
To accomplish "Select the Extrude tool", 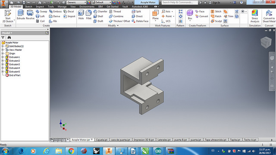I will click(x=21, y=15).
